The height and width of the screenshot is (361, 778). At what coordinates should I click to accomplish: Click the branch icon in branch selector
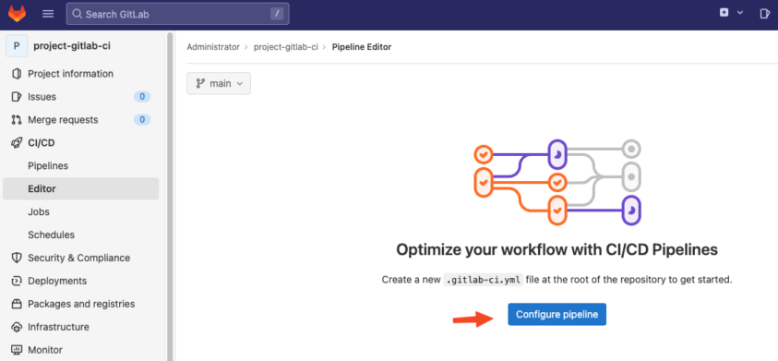(200, 83)
